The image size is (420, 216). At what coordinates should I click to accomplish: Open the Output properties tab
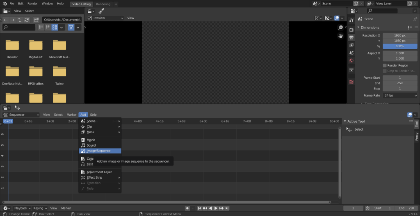pyautogui.click(x=352, y=37)
